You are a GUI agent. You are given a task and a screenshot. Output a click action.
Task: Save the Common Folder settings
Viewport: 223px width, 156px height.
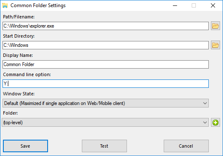click(25, 146)
